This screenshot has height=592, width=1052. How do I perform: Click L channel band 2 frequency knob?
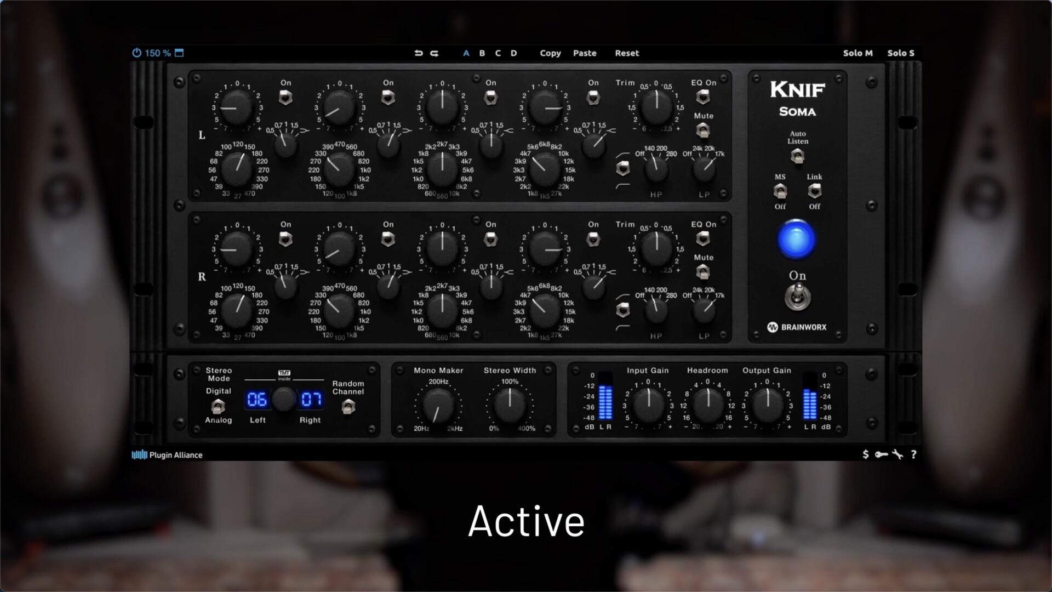pyautogui.click(x=339, y=169)
